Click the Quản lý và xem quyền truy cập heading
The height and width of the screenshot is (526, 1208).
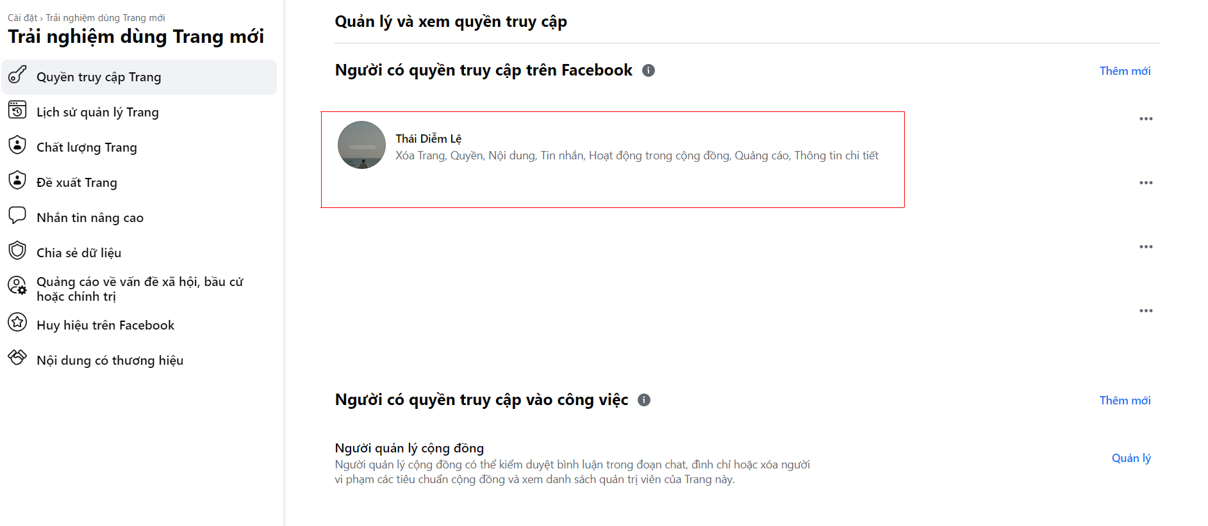(x=451, y=22)
